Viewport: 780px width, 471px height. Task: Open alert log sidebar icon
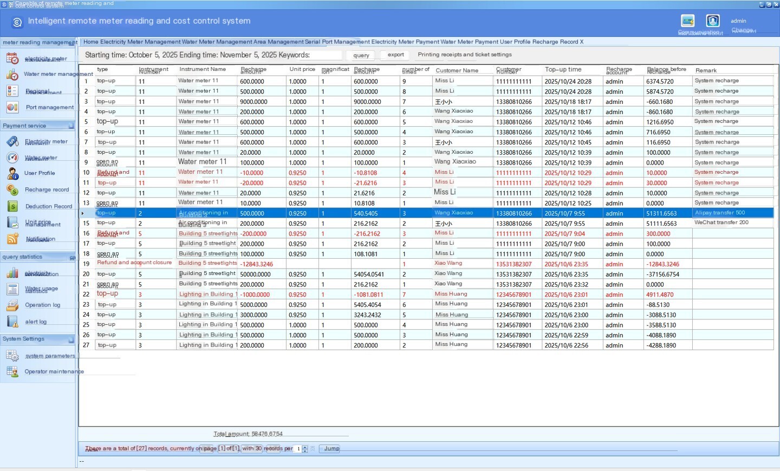[x=12, y=322]
